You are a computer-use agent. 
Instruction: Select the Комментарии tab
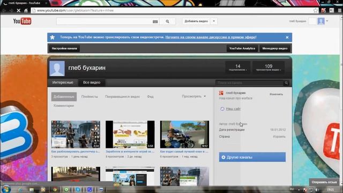coord(64,106)
